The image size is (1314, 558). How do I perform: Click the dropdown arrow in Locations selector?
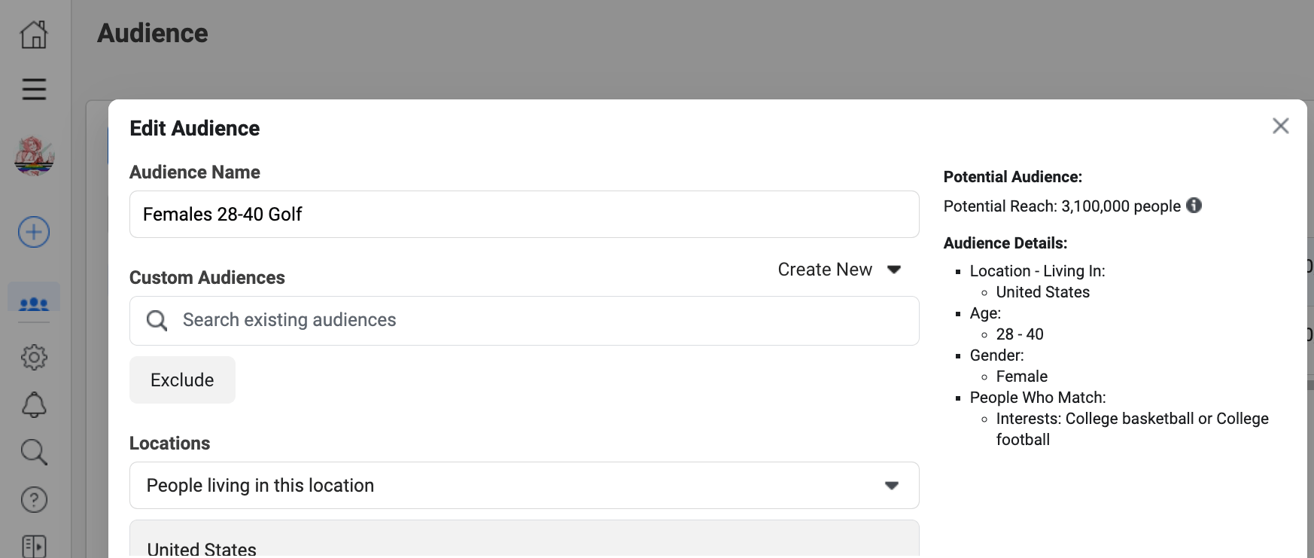click(892, 486)
